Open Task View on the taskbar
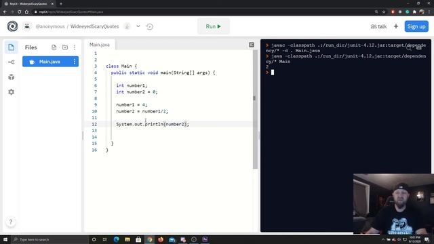 pos(105,239)
